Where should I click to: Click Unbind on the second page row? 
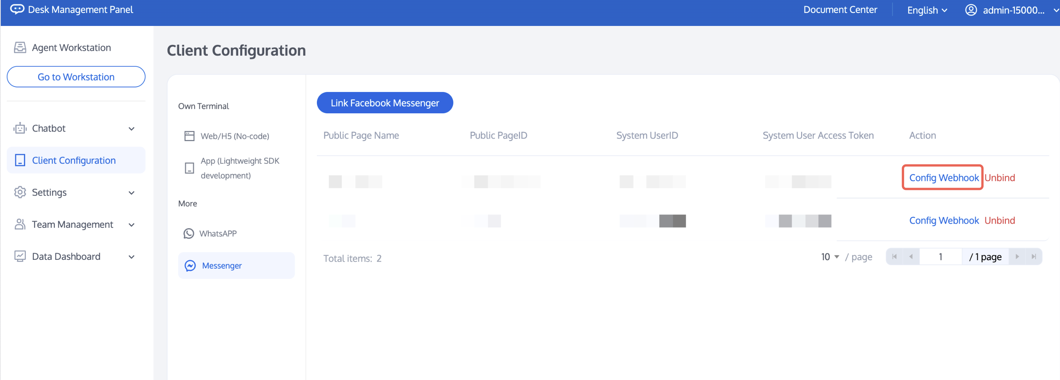[x=1000, y=220]
